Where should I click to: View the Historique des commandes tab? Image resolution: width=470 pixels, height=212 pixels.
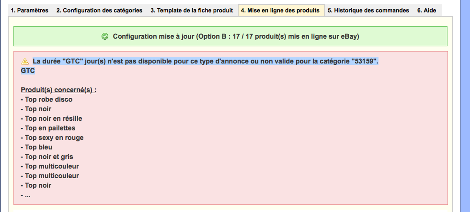pos(368,11)
